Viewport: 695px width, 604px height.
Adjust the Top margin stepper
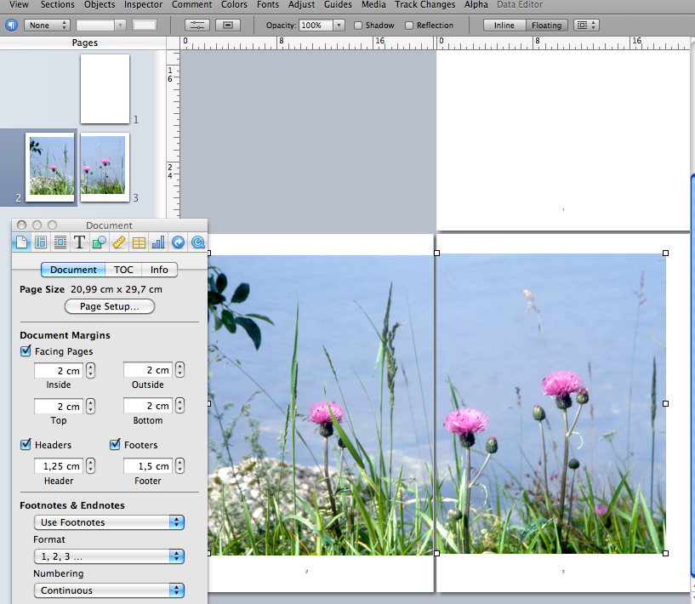coord(90,406)
